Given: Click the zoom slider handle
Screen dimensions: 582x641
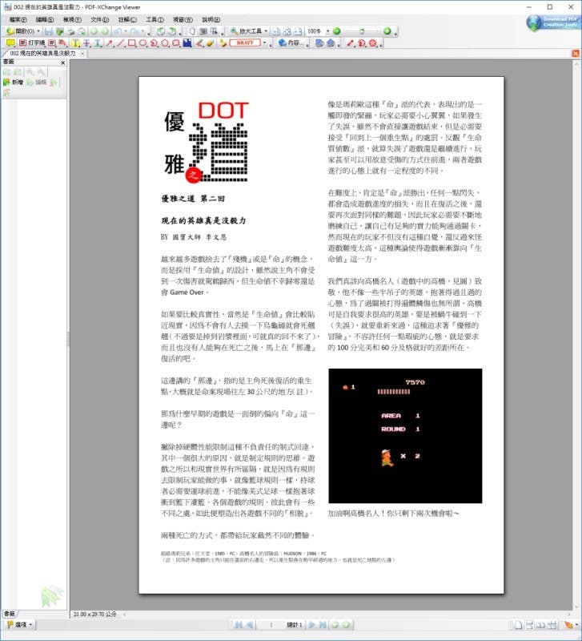Looking at the screenshot, I should point(362,31).
